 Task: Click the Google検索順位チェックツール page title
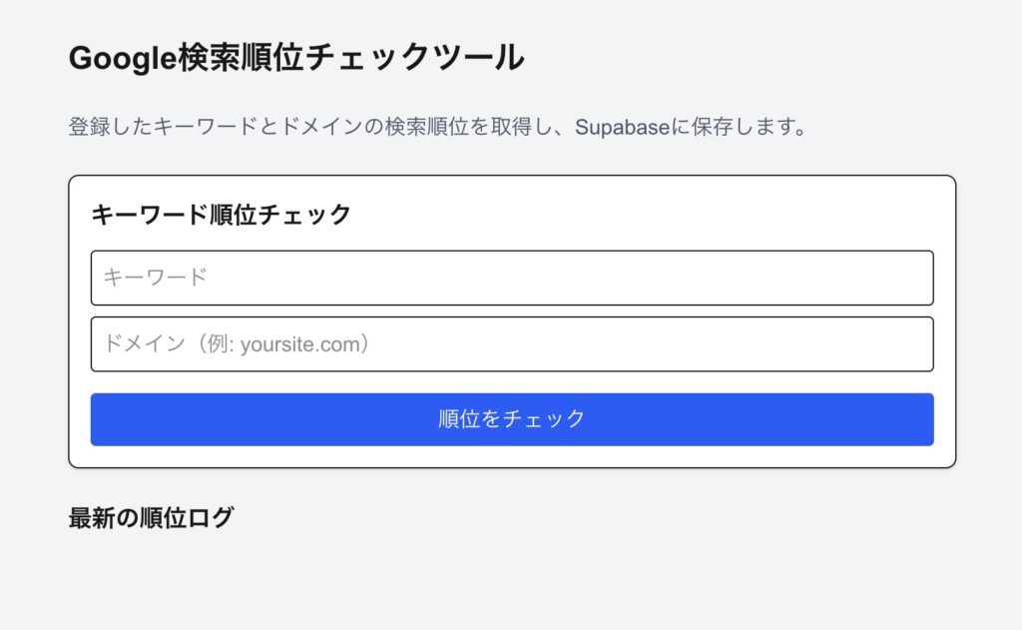click(x=296, y=58)
